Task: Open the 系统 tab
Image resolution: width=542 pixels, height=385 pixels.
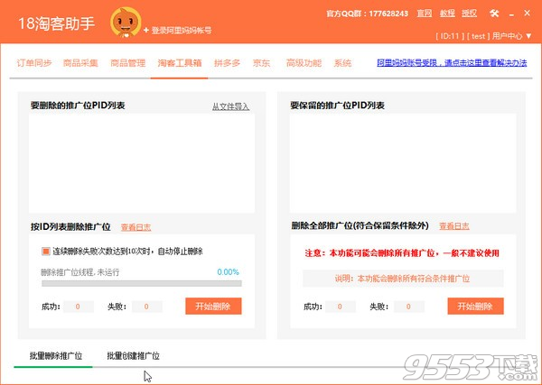Action: click(342, 63)
